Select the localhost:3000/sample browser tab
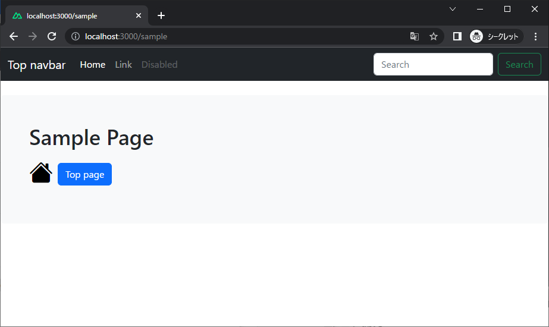 click(x=76, y=15)
